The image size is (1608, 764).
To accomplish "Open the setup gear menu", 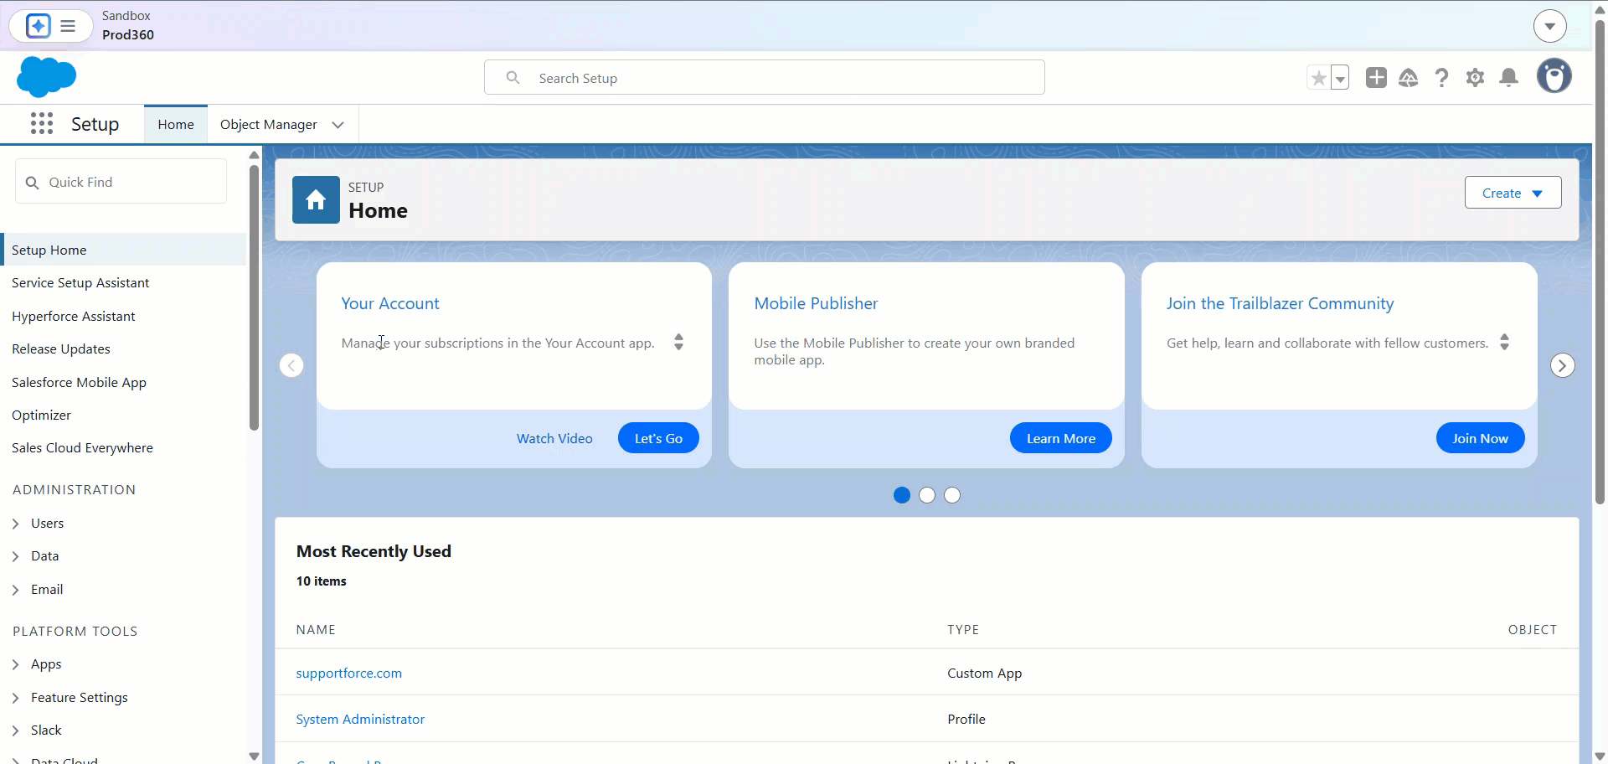I will click(1475, 78).
